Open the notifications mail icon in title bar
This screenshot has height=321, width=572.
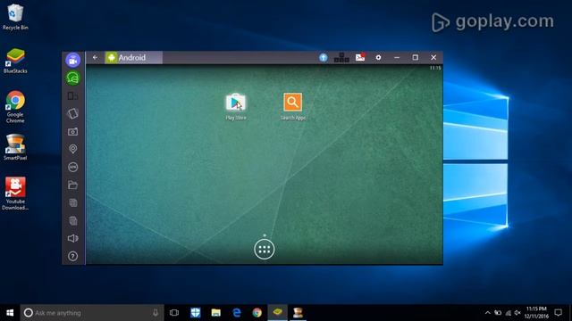coord(360,57)
